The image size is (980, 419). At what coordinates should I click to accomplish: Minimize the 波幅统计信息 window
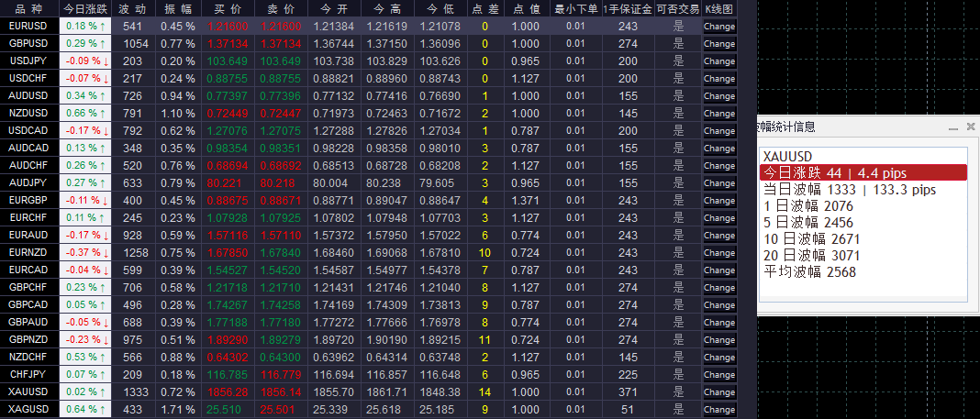(953, 127)
